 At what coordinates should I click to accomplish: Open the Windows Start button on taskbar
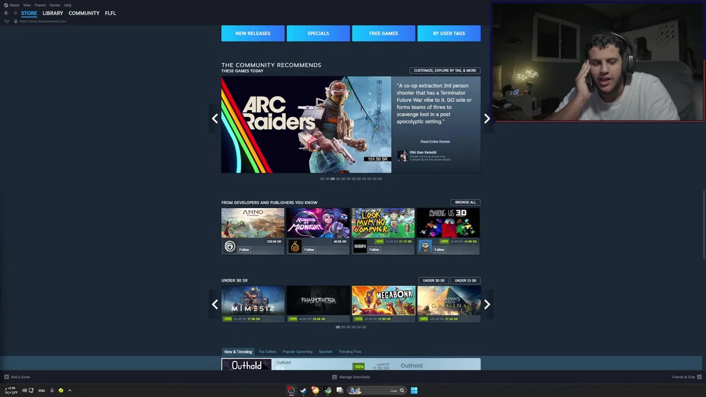[414, 390]
